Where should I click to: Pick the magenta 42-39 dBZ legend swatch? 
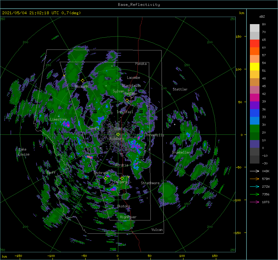coord(255,98)
